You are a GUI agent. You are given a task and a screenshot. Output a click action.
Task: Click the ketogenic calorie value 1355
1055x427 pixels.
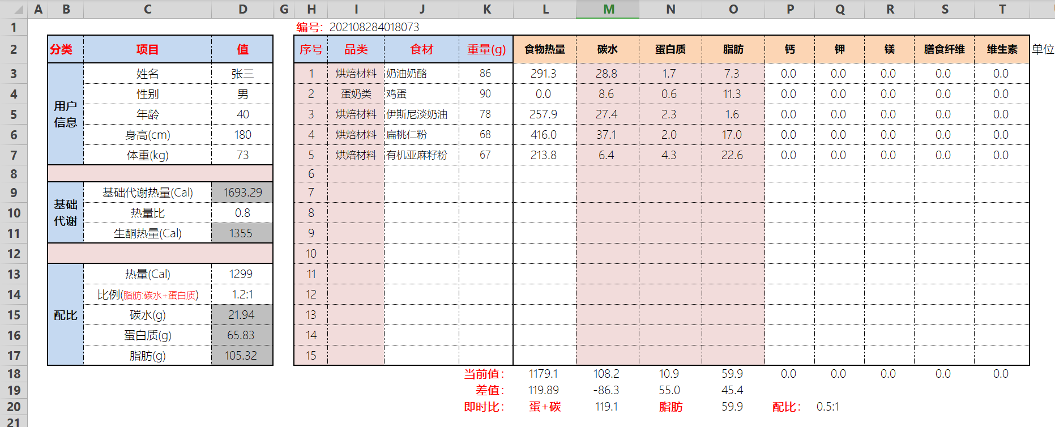click(242, 233)
